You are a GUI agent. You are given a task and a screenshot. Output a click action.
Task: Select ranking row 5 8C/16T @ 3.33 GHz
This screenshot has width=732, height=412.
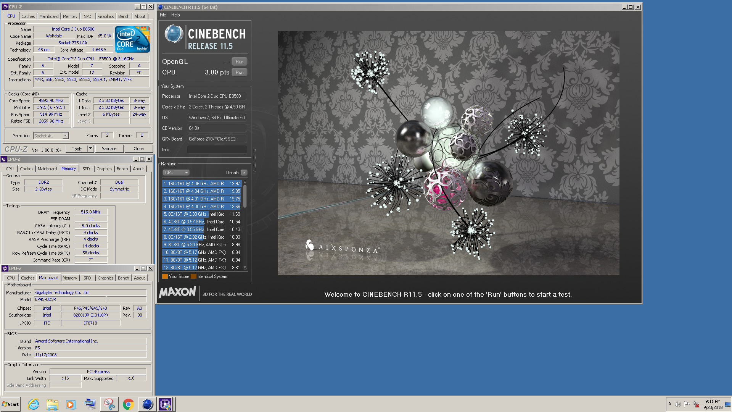[202, 214]
